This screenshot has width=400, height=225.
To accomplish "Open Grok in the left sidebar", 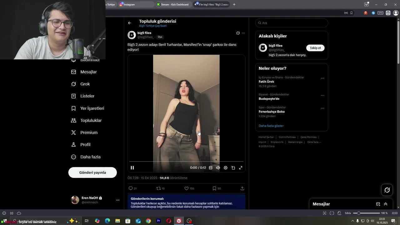I will coord(81,84).
